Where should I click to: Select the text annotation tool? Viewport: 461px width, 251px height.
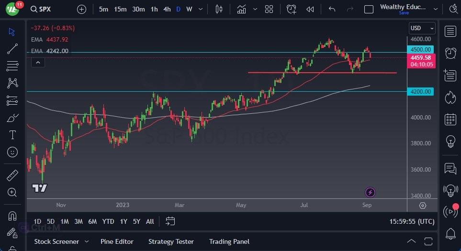(x=12, y=135)
